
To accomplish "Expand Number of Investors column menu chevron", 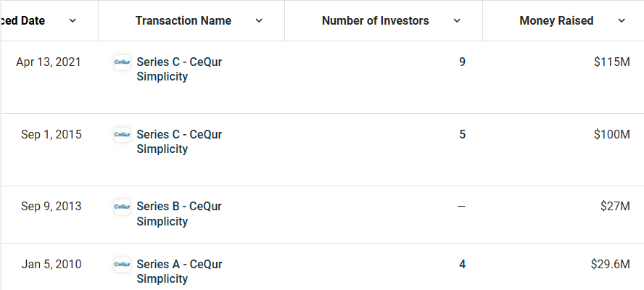I will (x=457, y=20).
